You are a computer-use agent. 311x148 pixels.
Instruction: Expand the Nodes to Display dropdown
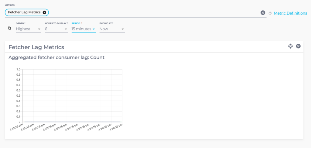(56, 29)
